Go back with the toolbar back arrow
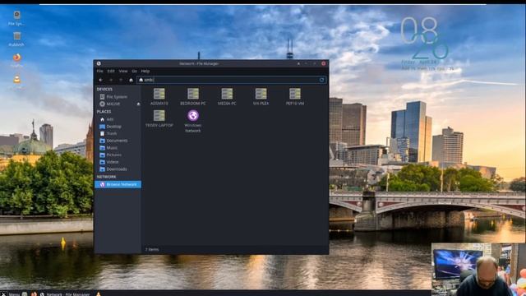Viewport: 526px width, 296px height. (100, 80)
